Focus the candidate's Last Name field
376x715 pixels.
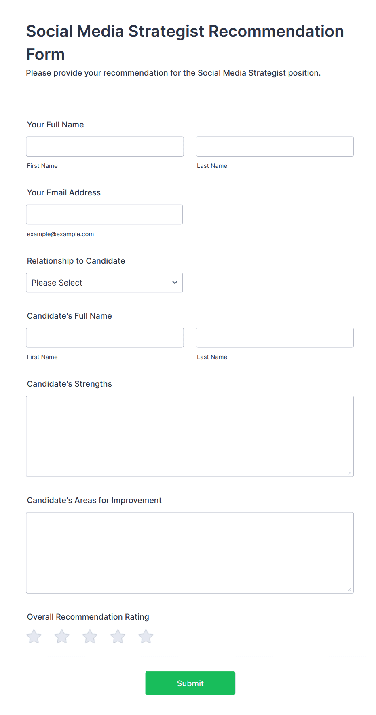(275, 338)
